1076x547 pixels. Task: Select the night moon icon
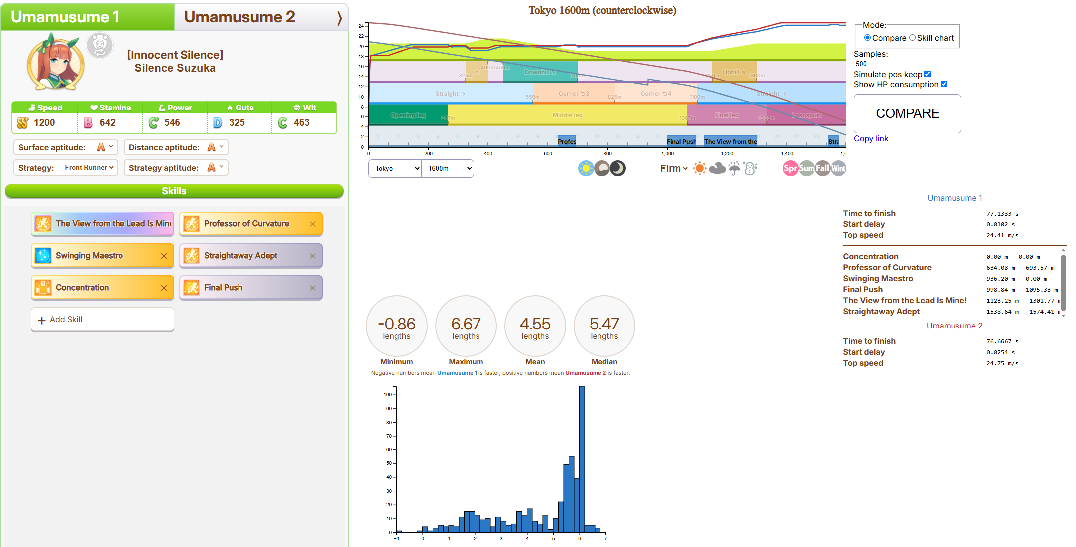point(618,168)
